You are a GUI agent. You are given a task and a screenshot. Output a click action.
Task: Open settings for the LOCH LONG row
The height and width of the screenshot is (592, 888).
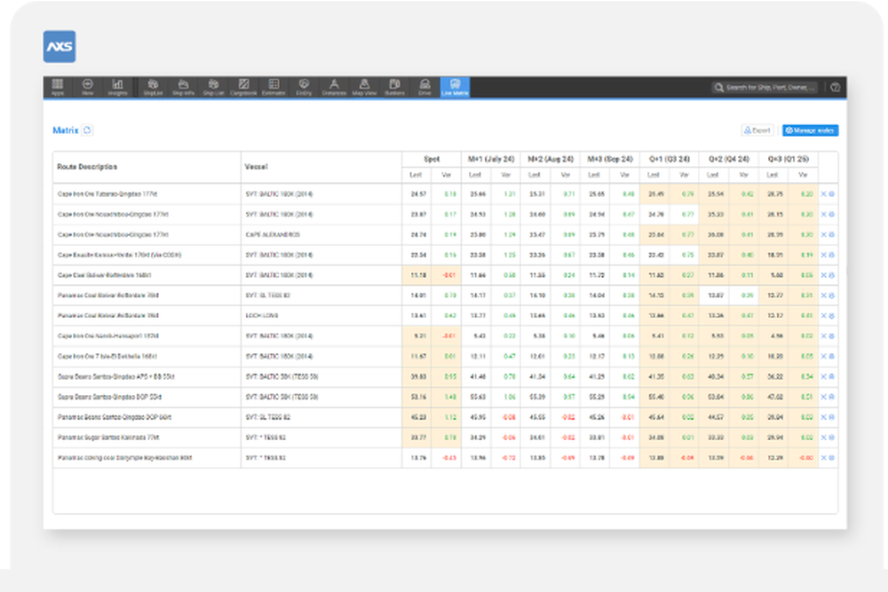[x=832, y=316]
